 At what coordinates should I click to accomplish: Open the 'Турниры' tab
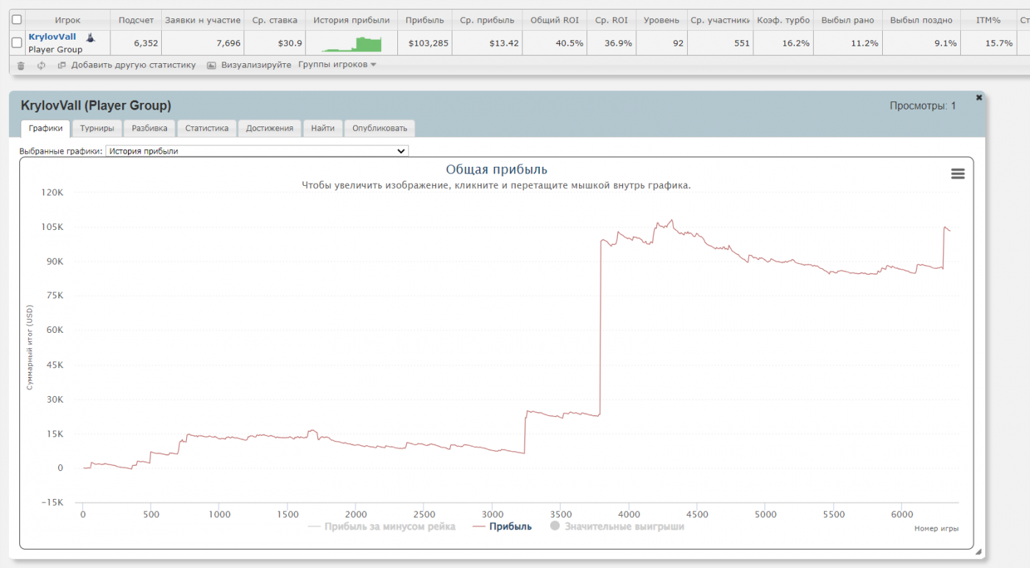[97, 128]
